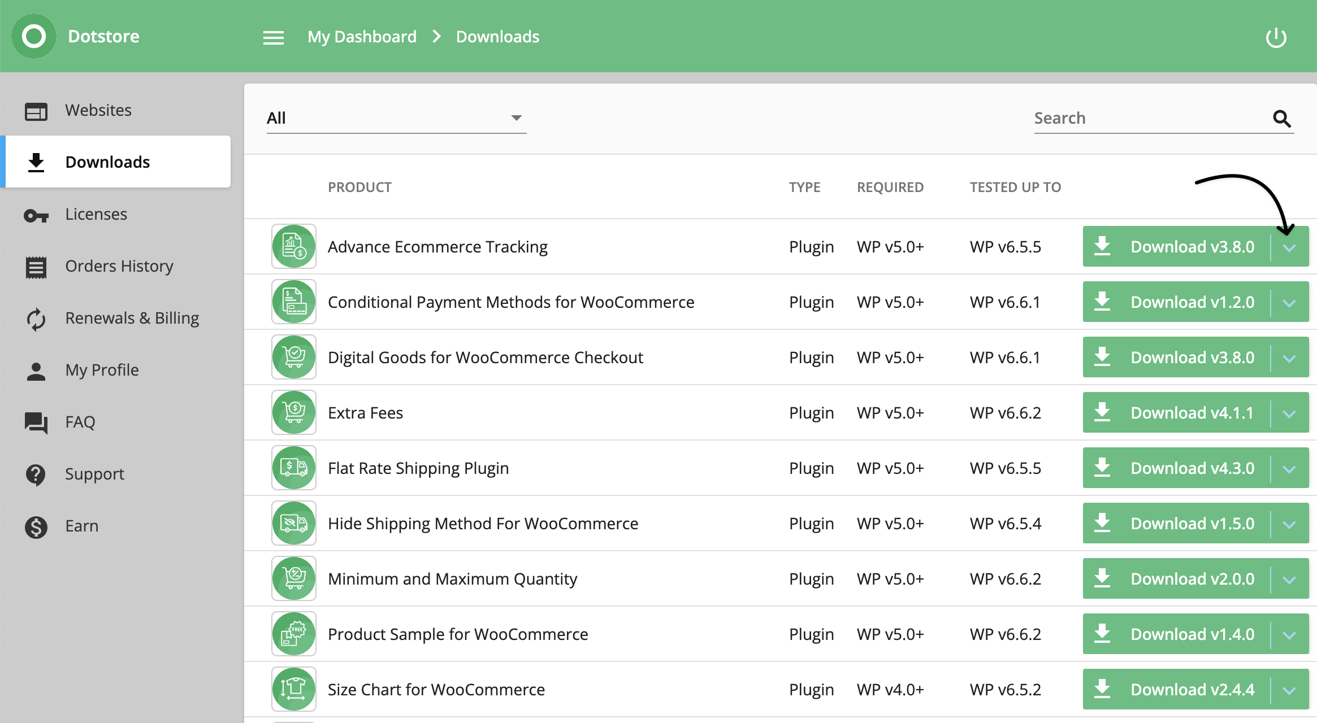Click Flat Rate Shipping Plugin icon
The width and height of the screenshot is (1317, 723).
(294, 468)
